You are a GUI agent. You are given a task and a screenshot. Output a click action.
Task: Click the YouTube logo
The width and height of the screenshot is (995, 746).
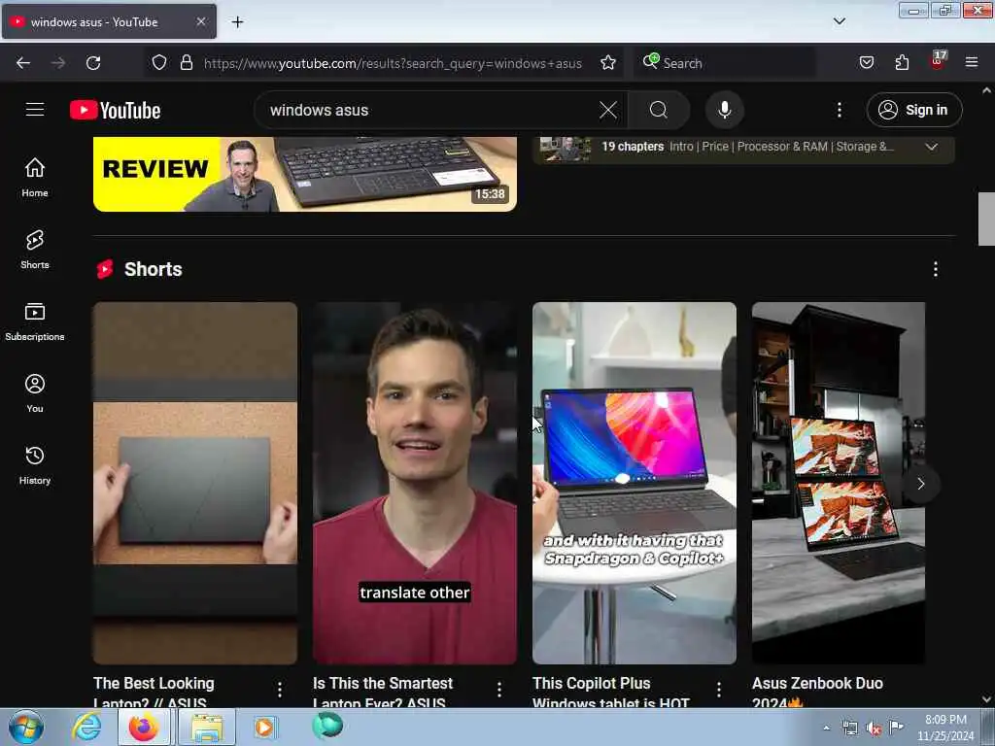pyautogui.click(x=115, y=111)
